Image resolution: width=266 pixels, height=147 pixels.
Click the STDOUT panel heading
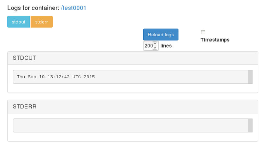24,58
